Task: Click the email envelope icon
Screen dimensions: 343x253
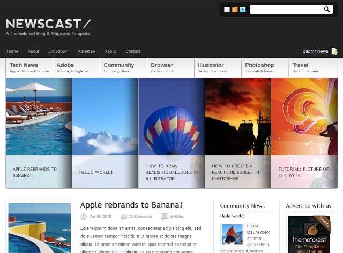Action: (x=227, y=10)
